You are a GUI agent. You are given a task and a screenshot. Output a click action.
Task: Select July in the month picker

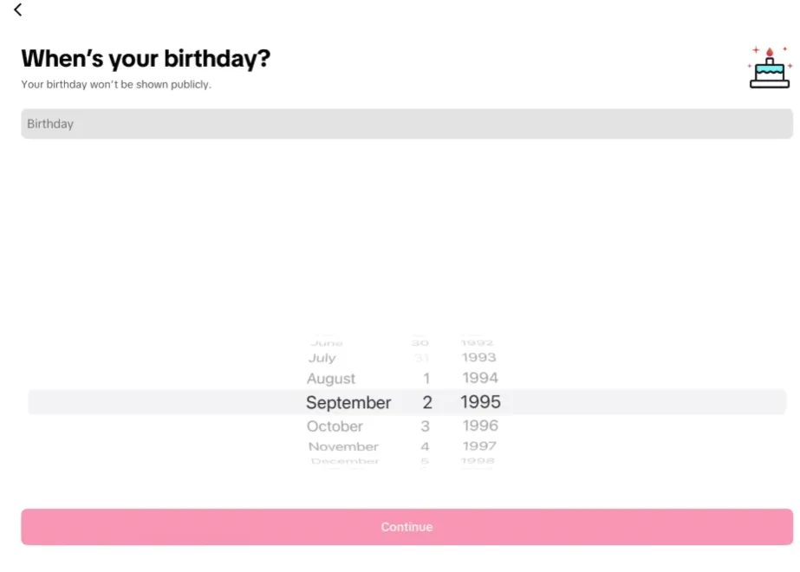pos(322,357)
